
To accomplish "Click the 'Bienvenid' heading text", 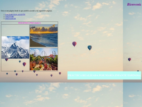I will pyautogui.click(x=134, y=4).
